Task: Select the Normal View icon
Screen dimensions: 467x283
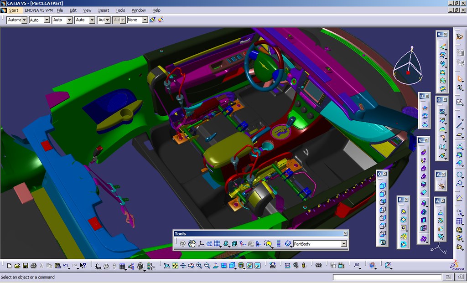Action: point(215,265)
